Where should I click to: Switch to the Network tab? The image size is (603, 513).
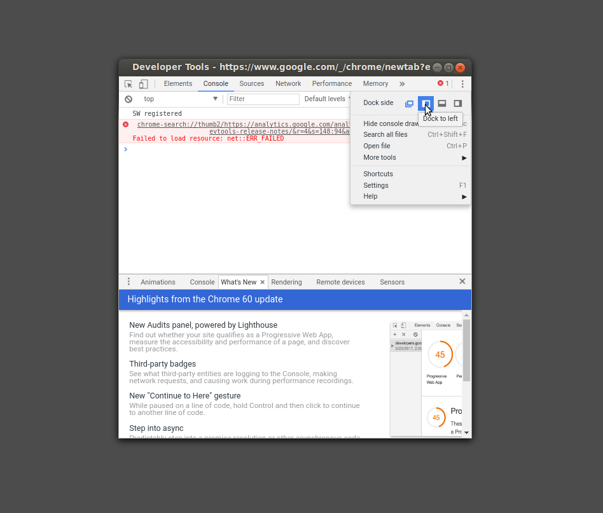click(288, 84)
